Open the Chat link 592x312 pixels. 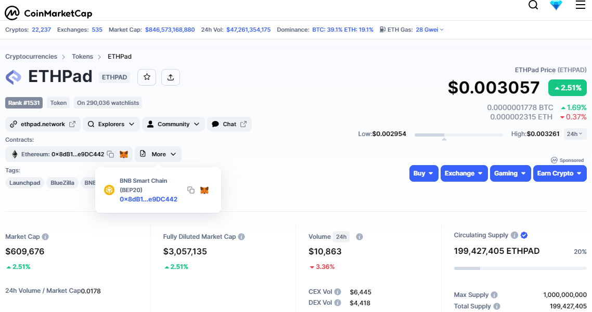coord(229,124)
